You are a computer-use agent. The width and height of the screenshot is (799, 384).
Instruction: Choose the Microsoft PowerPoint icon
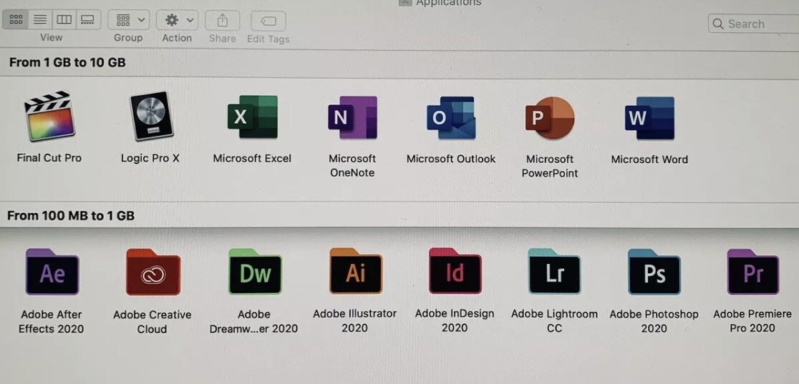550,118
